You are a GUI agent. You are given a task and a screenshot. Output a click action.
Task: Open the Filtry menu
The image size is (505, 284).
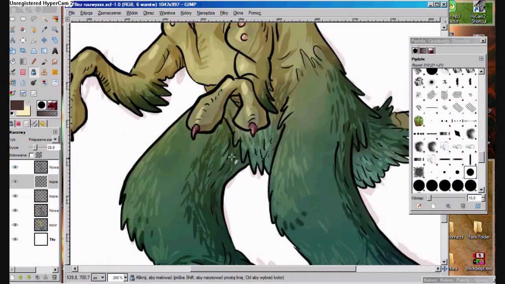[224, 13]
